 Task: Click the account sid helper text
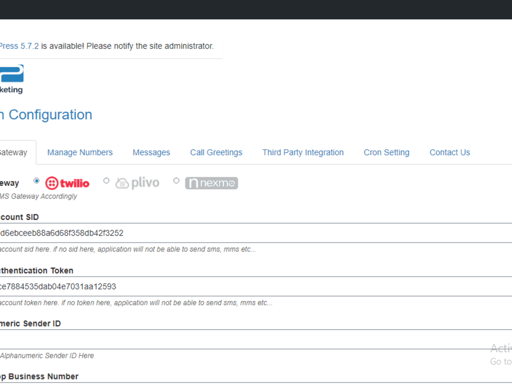(x=128, y=249)
